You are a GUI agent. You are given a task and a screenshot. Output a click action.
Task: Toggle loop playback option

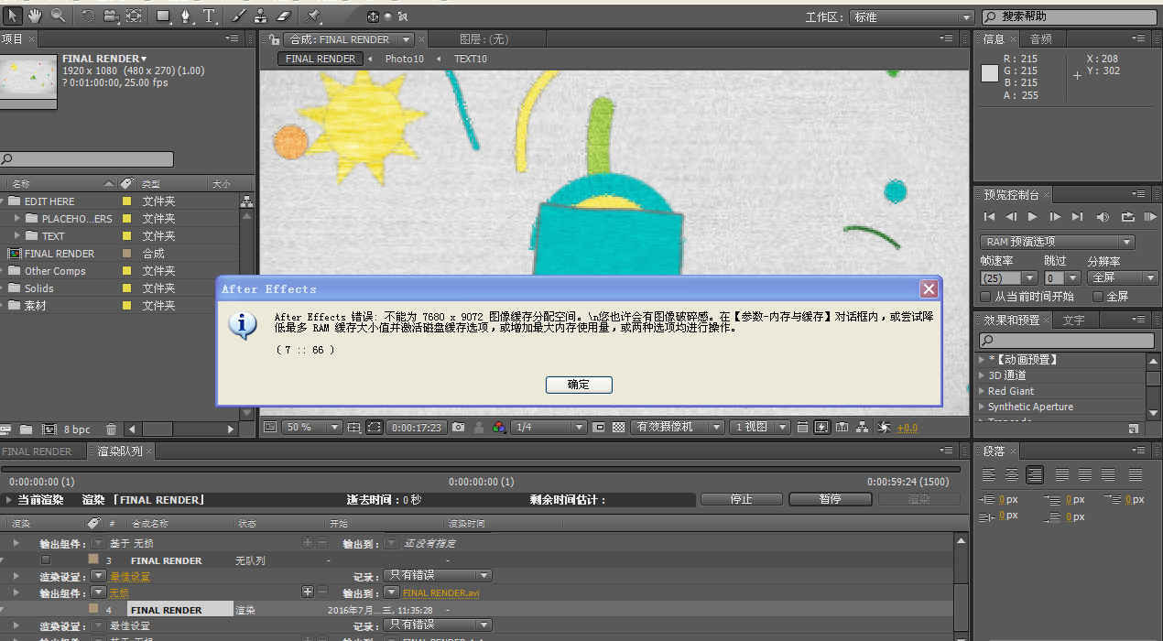[x=1127, y=217]
